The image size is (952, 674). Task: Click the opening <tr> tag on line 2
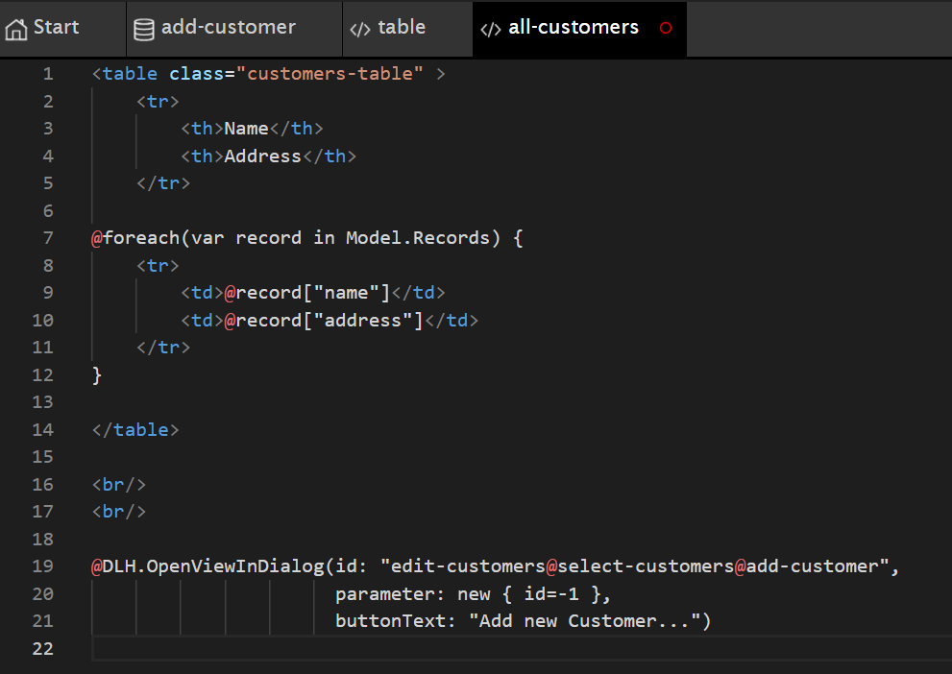coord(158,102)
